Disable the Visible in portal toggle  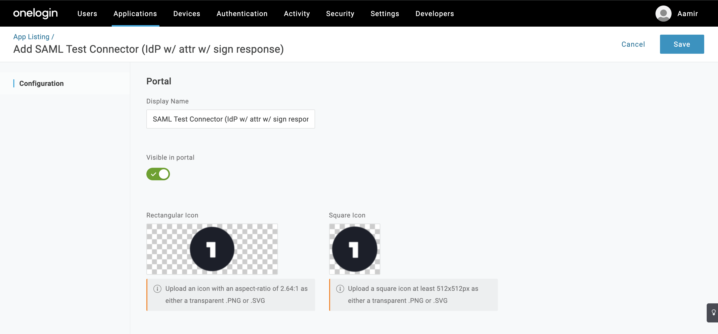[x=158, y=174]
